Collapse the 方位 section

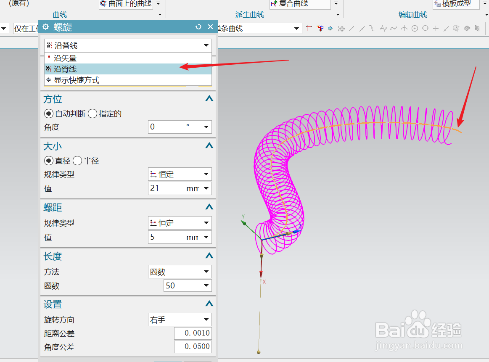(209, 99)
